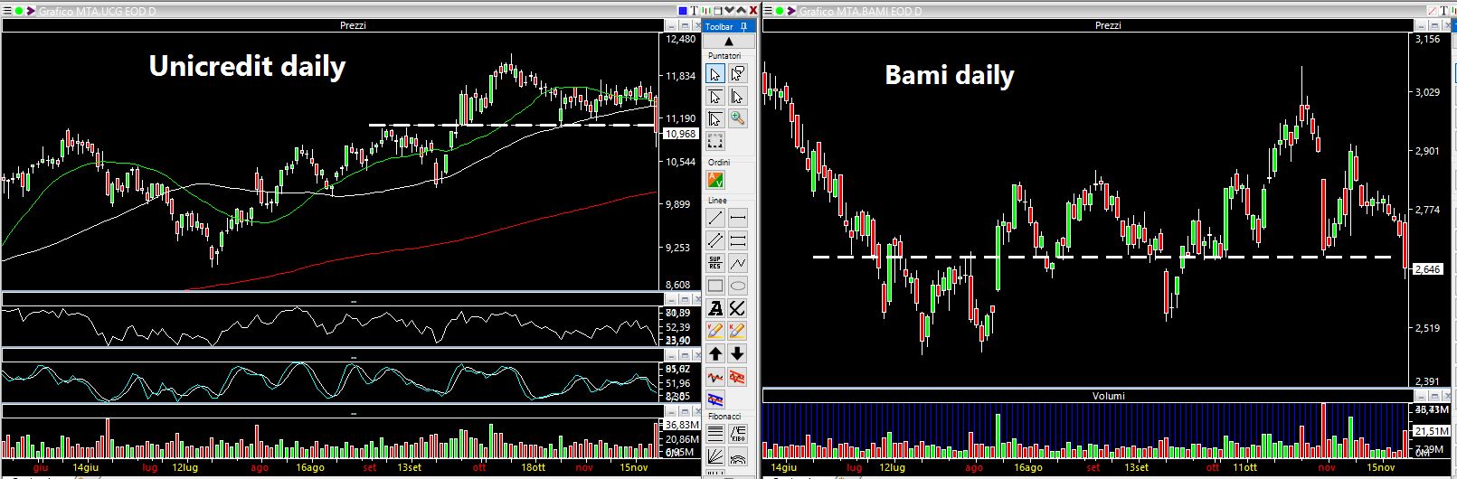Viewport: 1457px width, 479px height.
Task: Click the SUP RES support-resistance tool
Action: coord(715,263)
